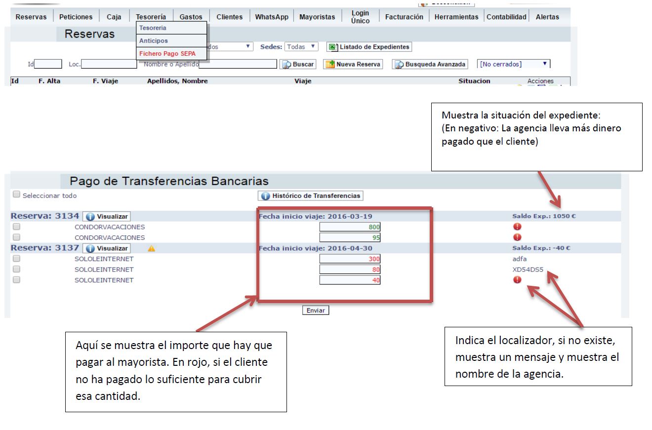Check the CONDORVACACIONES row with amount 95
This screenshot has width=652, height=430.
(16, 237)
